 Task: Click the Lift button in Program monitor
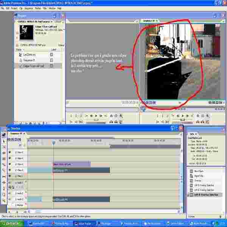197,122
